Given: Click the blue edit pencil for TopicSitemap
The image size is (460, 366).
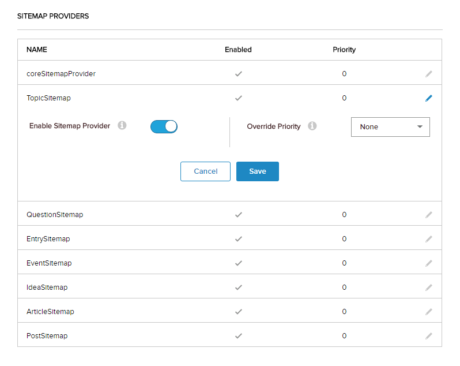Looking at the screenshot, I should [x=428, y=98].
